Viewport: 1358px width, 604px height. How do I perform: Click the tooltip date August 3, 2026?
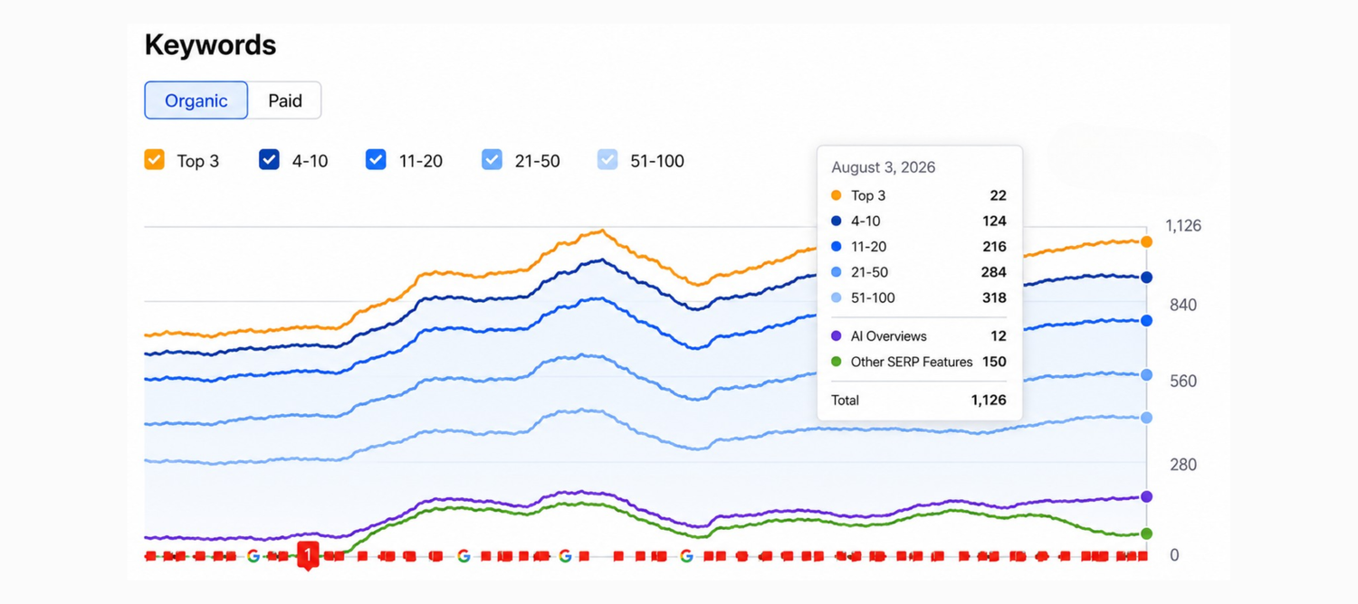pyautogui.click(x=884, y=167)
